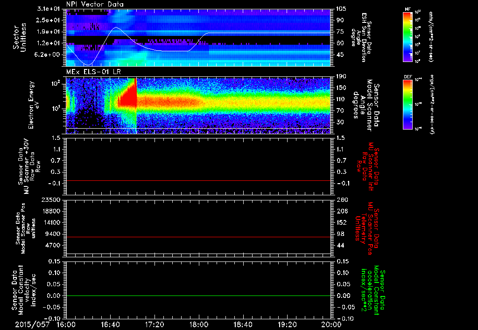Click the Model Scanner Pos Raw unitless label
The height and width of the screenshot is (330, 478).
26,228
